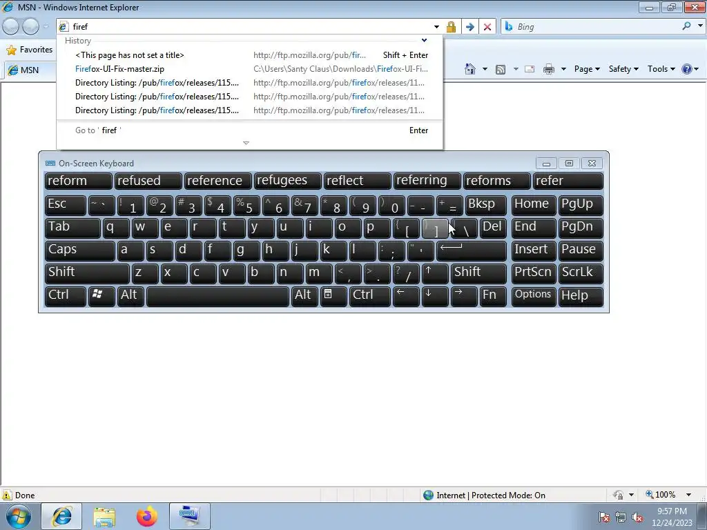Click the down arrow key on On-Screen Keyboard
The image size is (707, 530).
(435, 296)
